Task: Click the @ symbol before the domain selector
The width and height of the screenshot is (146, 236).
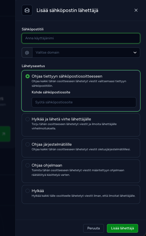Action: [x=27, y=53]
